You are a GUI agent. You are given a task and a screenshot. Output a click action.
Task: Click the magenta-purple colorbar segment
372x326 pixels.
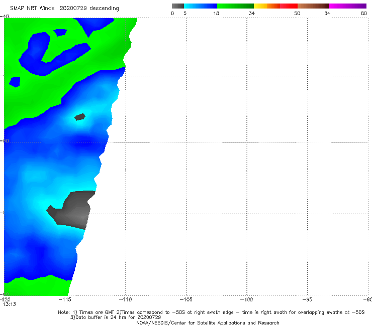[348, 6]
